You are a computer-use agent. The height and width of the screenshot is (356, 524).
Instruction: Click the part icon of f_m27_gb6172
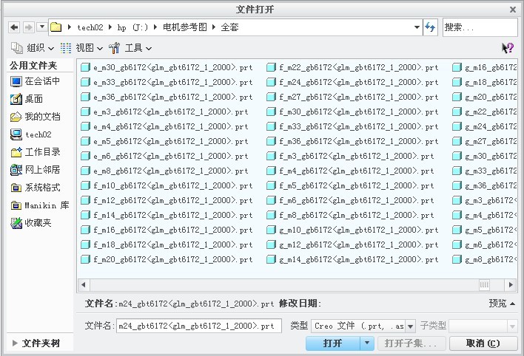[272, 97]
